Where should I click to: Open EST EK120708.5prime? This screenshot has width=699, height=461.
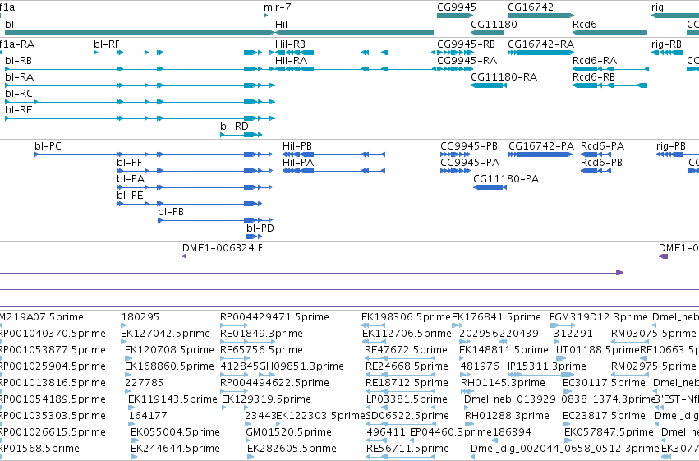[127, 358]
